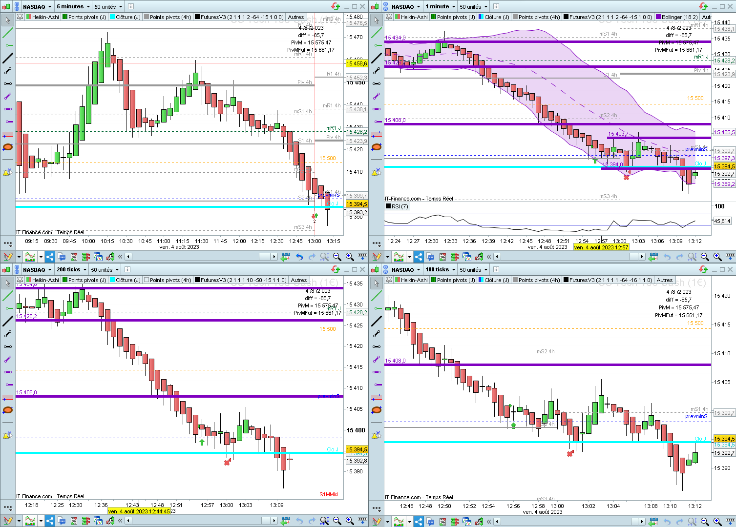Click FuturesV3 indicator label in 200 ticks chart
736x527 pixels.
click(243, 280)
